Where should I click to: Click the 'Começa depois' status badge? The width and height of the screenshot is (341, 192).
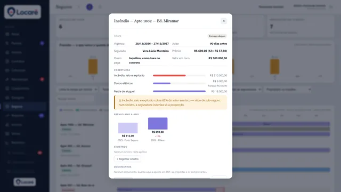click(x=217, y=36)
